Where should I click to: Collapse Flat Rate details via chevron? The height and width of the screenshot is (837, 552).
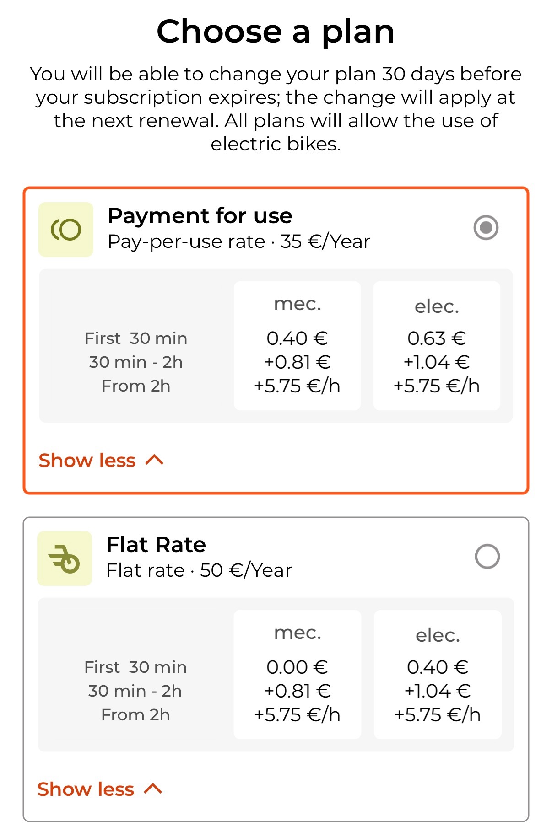pos(153,789)
